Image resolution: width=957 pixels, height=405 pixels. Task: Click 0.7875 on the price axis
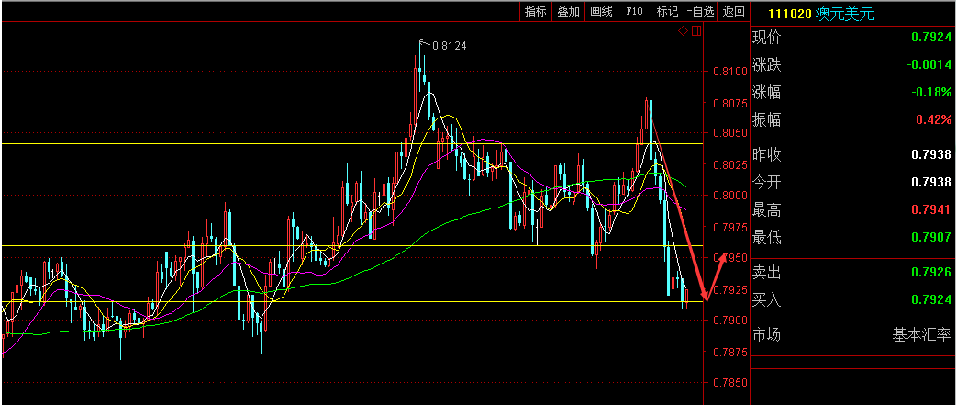click(x=730, y=352)
